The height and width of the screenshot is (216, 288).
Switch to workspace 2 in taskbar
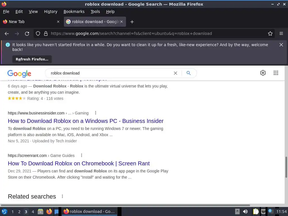pos(19,212)
